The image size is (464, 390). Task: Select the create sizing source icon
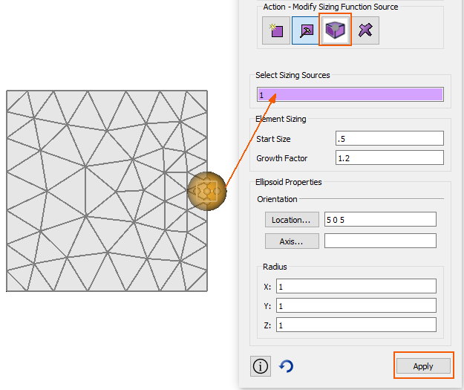point(276,31)
